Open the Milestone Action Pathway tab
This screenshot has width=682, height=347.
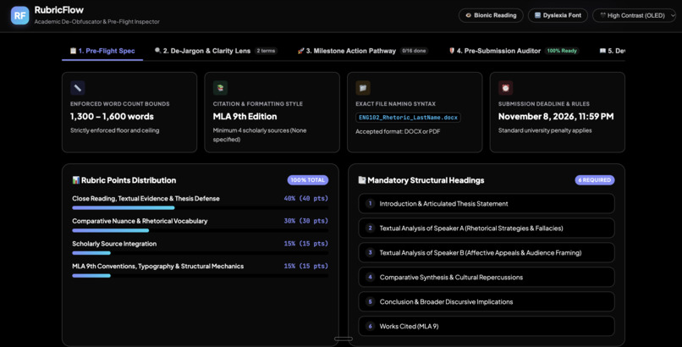(363, 51)
